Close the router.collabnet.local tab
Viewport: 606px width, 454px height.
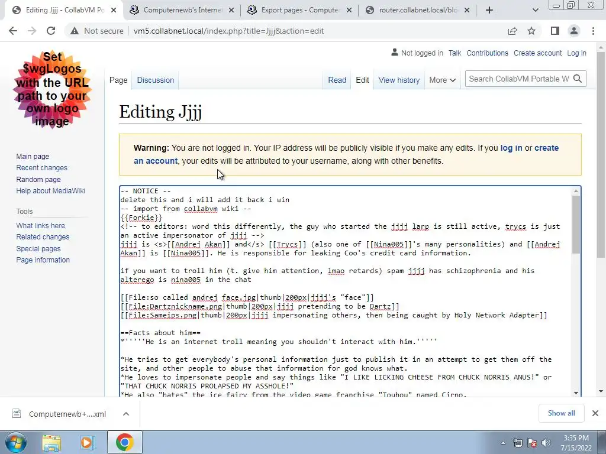pos(467,11)
